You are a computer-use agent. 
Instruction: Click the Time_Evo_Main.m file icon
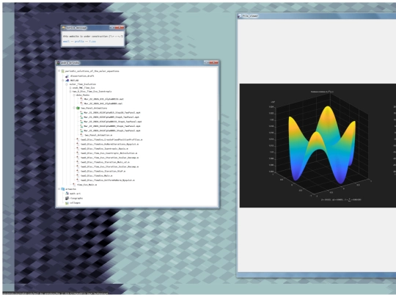[x=74, y=185]
